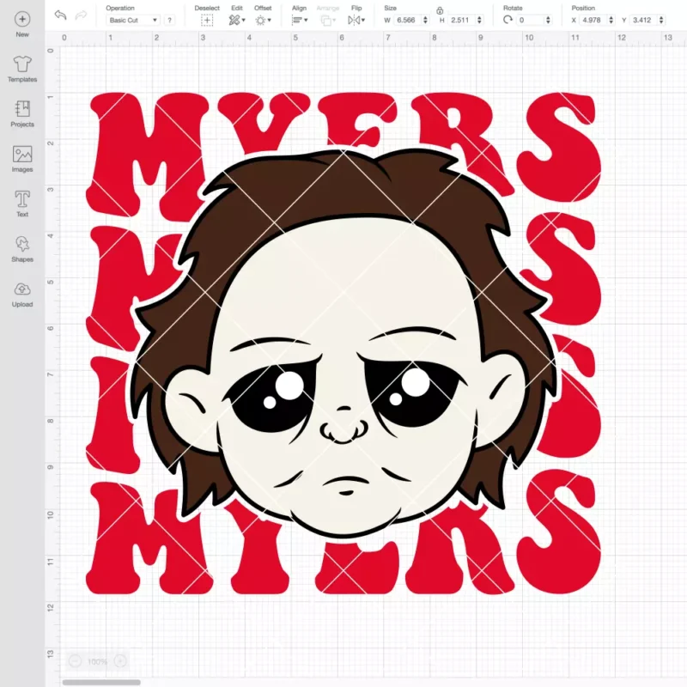Select the Text tool
This screenshot has height=687, width=687.
point(22,204)
